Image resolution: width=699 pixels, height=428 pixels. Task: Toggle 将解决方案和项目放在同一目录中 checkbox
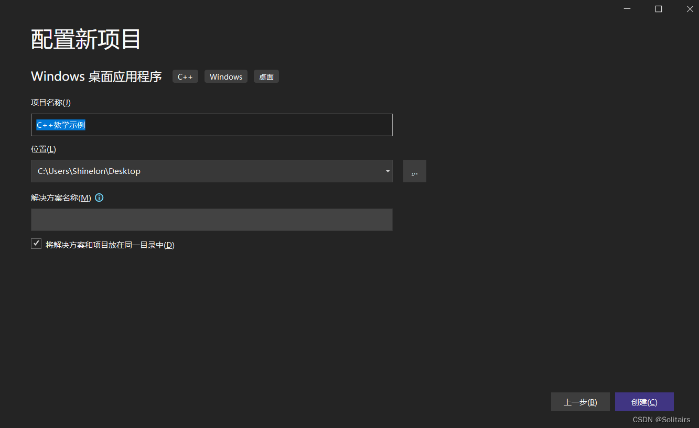(x=36, y=244)
